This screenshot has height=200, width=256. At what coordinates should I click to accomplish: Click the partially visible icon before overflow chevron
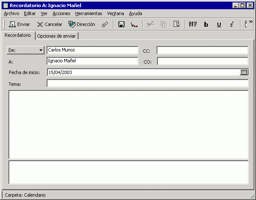click(x=246, y=24)
